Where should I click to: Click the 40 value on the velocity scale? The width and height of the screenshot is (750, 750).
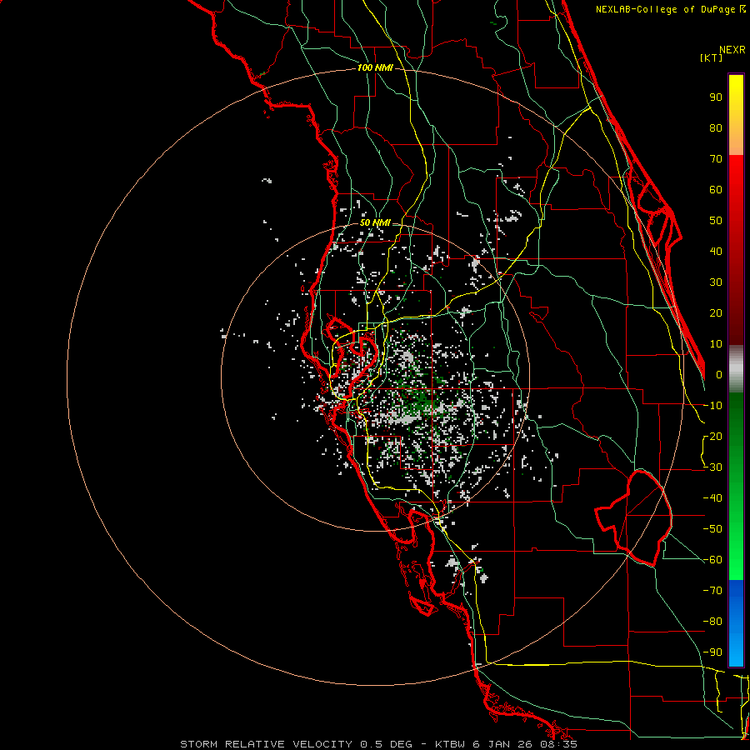[716, 251]
